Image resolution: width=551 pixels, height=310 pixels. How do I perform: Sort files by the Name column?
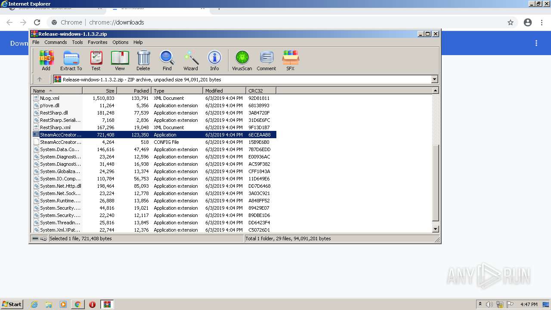(57, 91)
